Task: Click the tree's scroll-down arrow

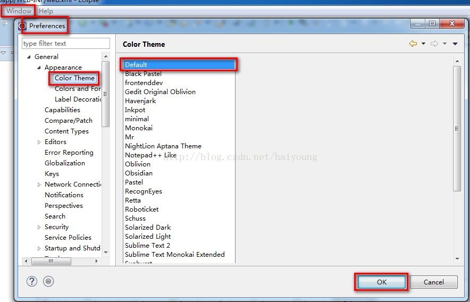Action: point(106,253)
